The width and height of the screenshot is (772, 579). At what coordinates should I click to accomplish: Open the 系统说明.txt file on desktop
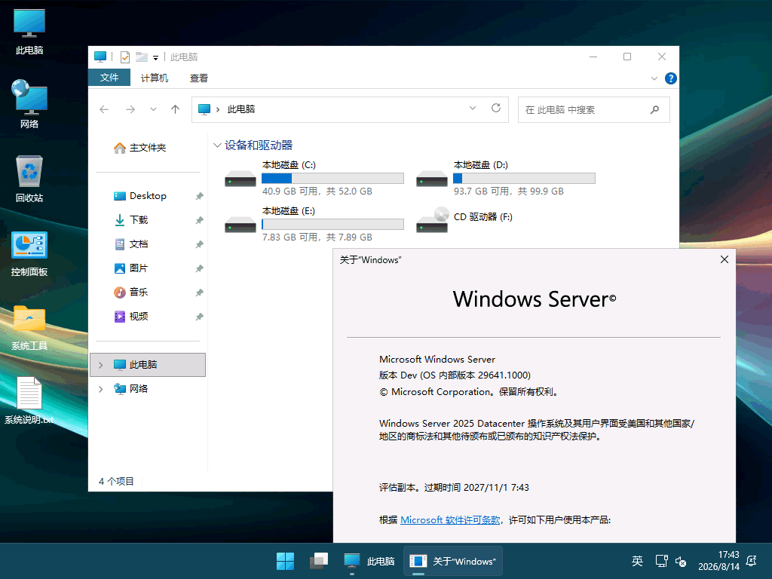pos(29,400)
